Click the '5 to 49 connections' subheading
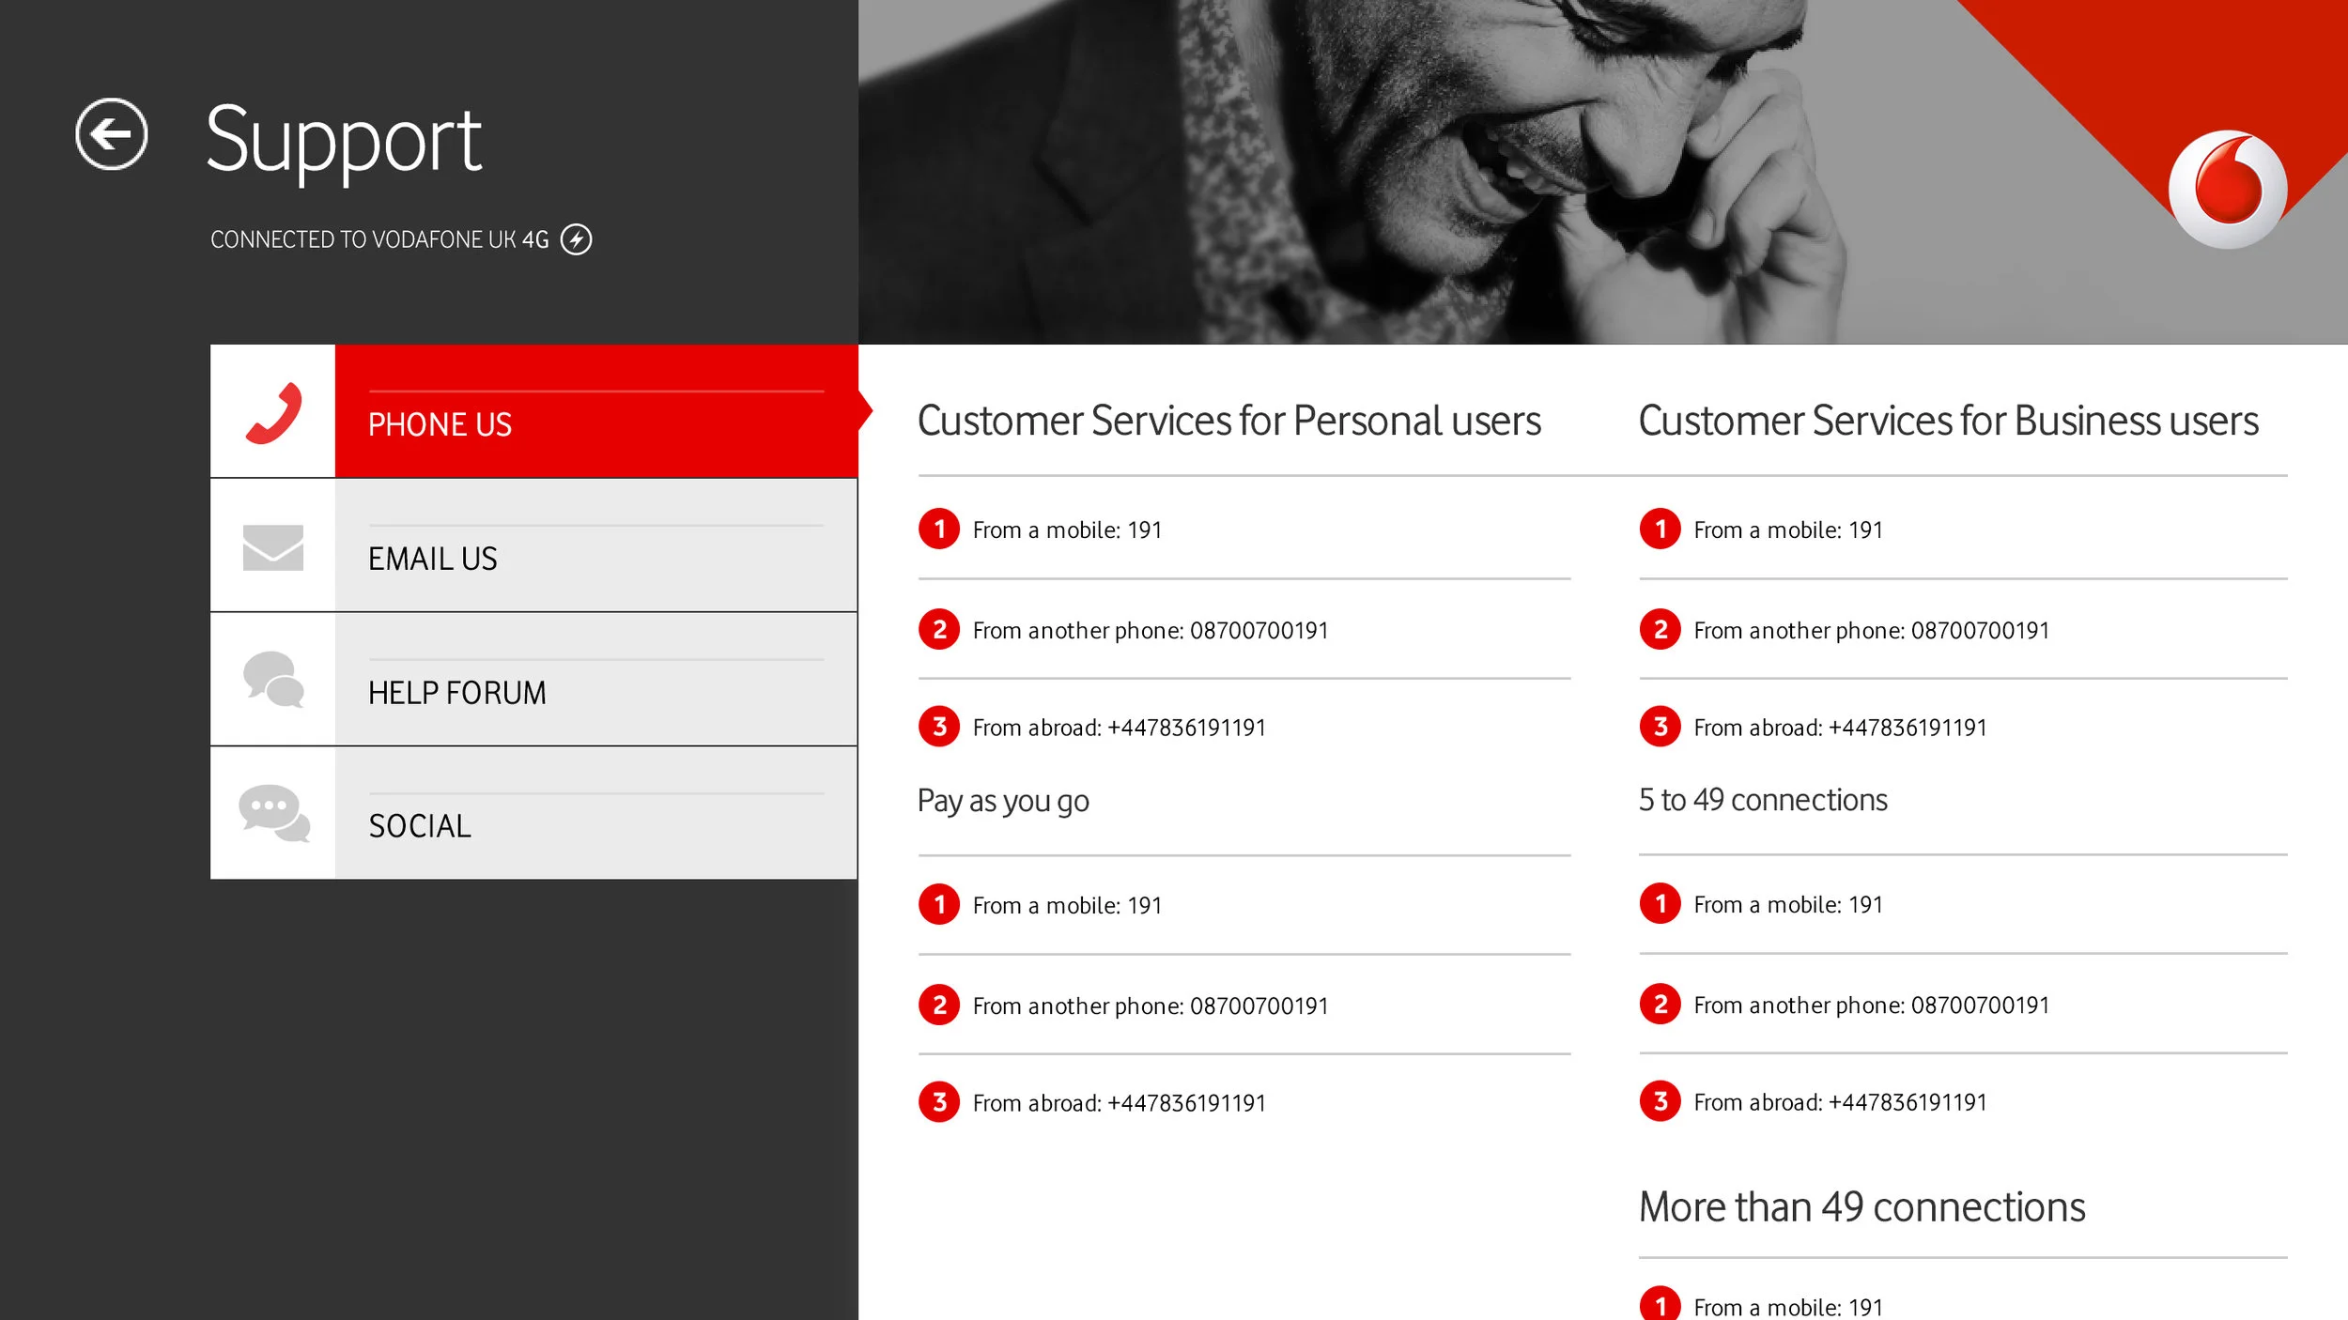2348x1320 pixels. (1763, 800)
